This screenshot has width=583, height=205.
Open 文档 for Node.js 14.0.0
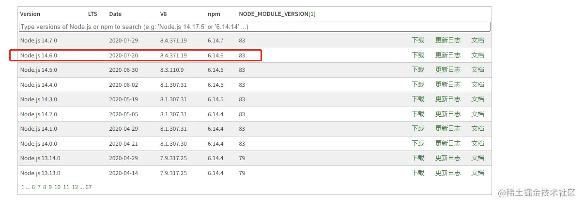click(477, 144)
